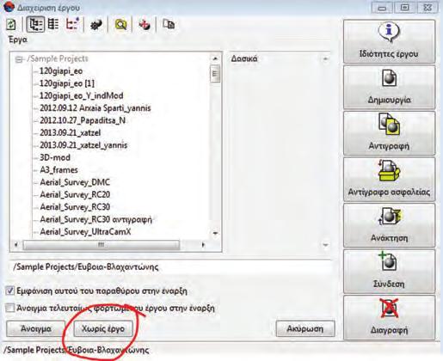Open the gear settings toolbar icon

pyautogui.click(x=96, y=25)
